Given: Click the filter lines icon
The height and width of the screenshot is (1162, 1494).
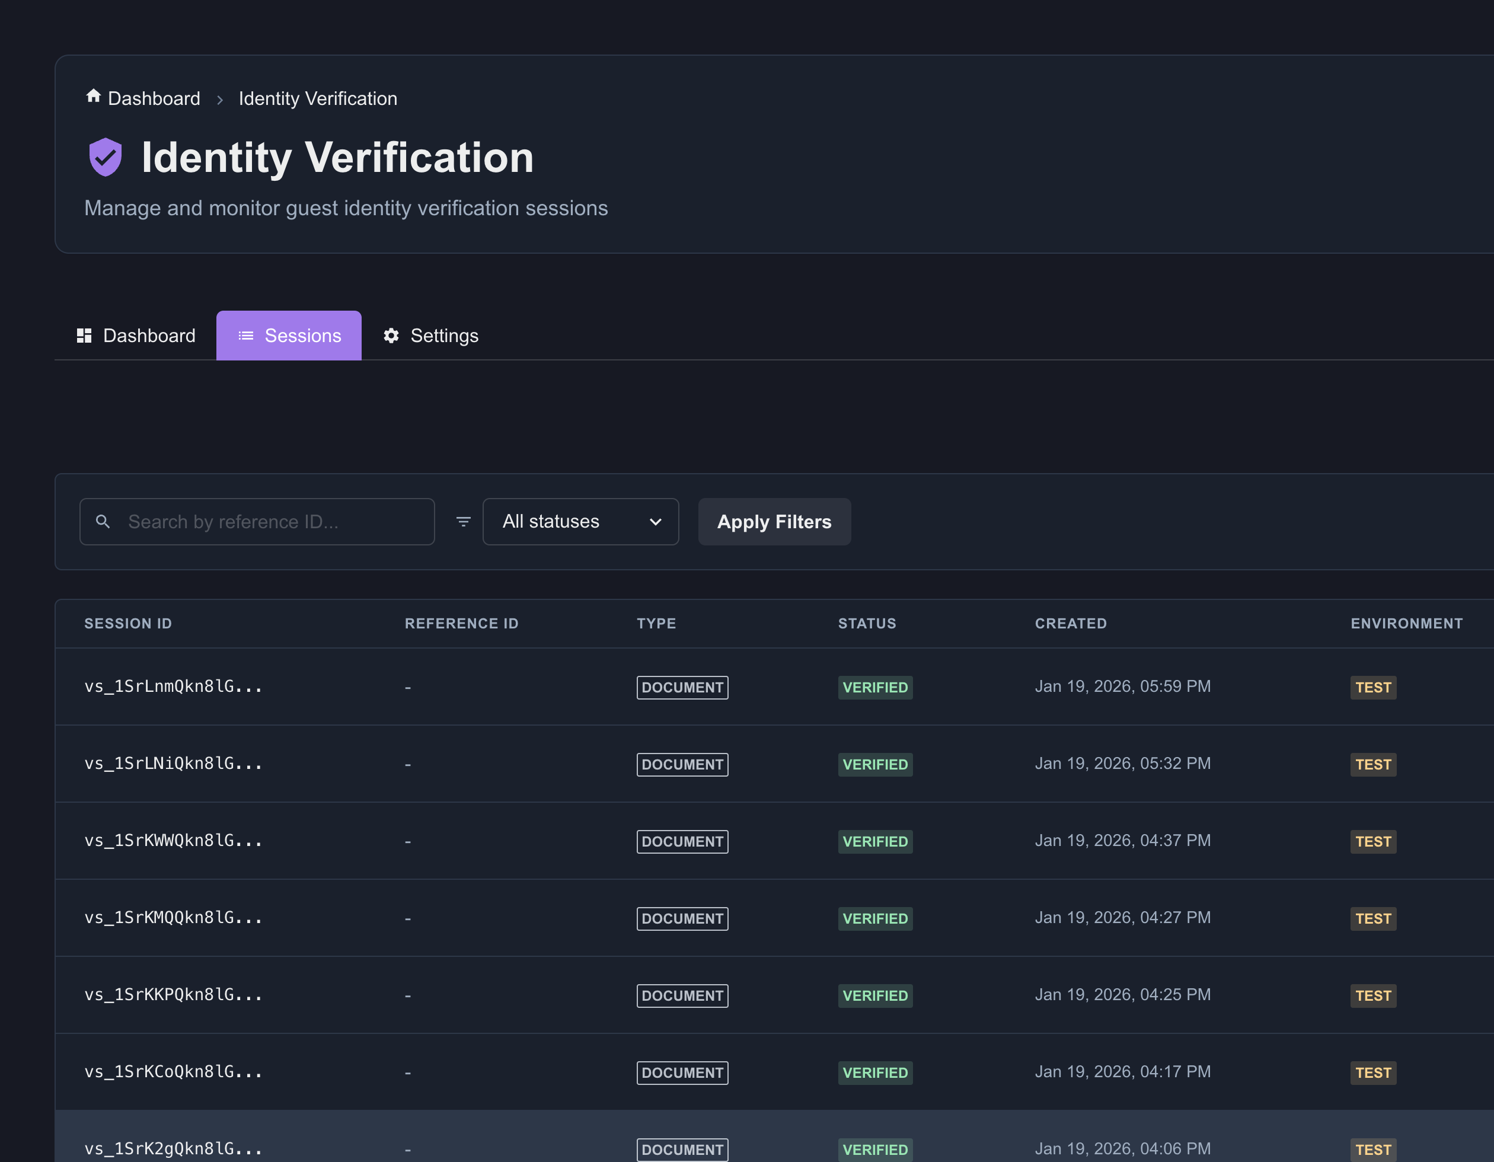Looking at the screenshot, I should click(463, 522).
